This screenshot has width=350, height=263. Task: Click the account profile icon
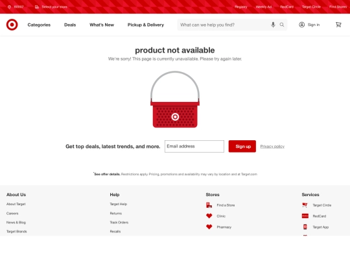(x=302, y=25)
